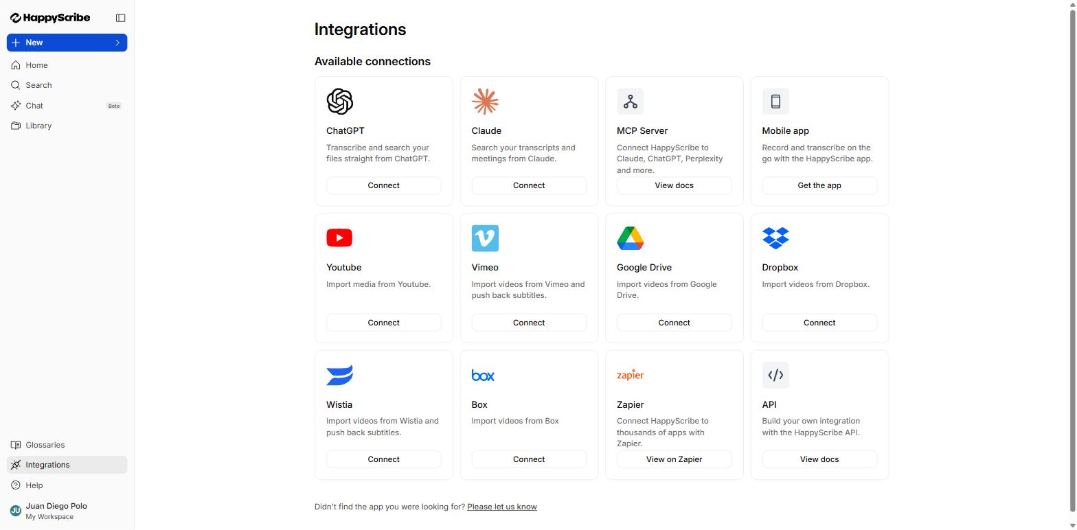Click the Zapier card title
The width and height of the screenshot is (1077, 530).
[630, 404]
